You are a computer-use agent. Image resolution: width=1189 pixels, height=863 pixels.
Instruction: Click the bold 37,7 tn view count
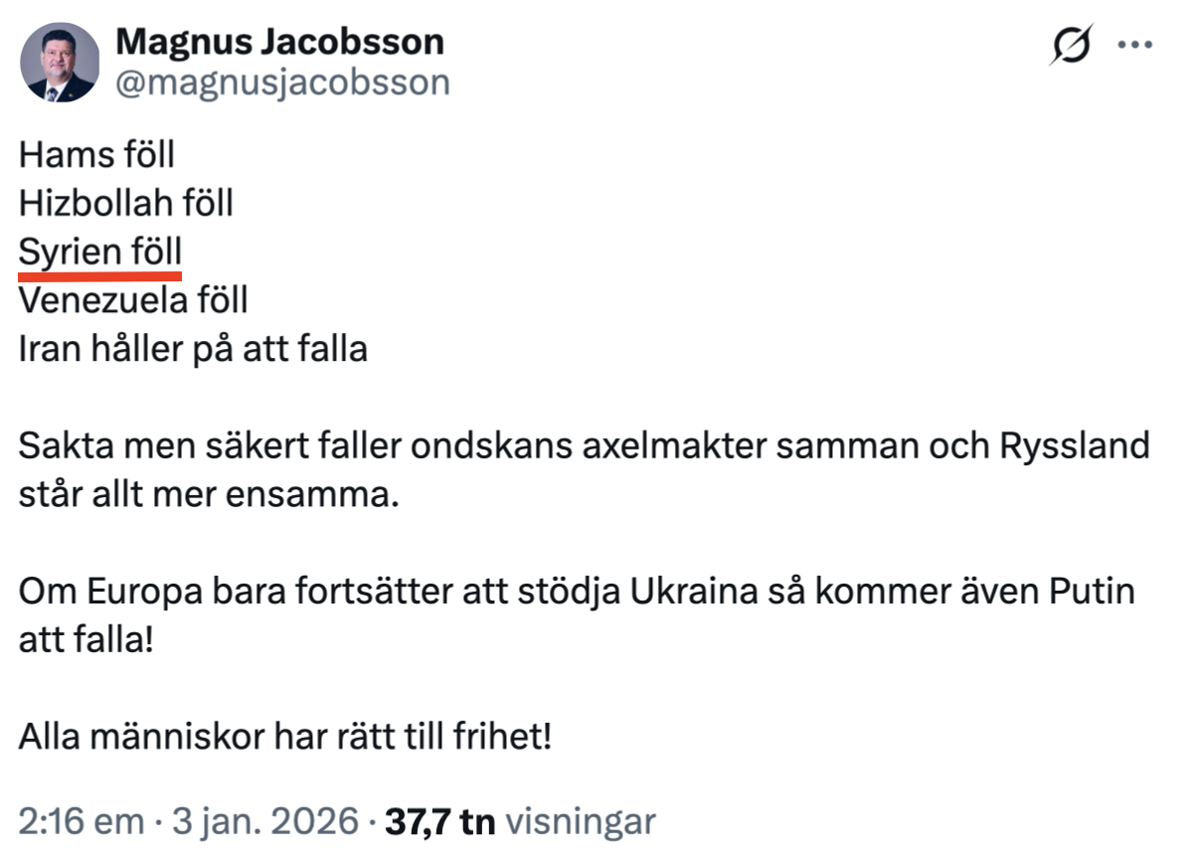[438, 821]
